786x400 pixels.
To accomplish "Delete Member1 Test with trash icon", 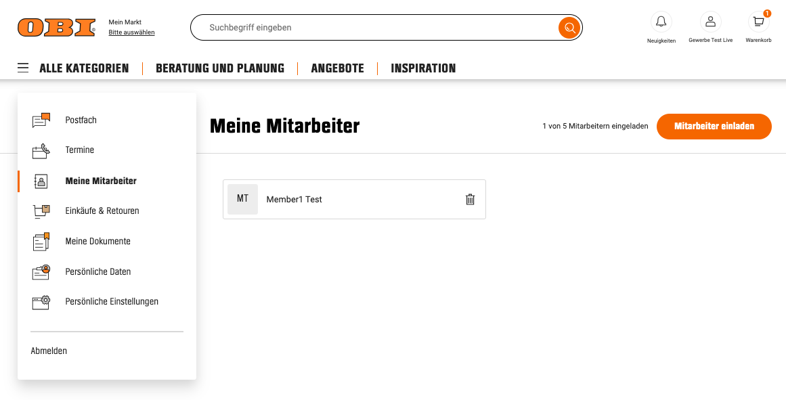I will coord(470,199).
